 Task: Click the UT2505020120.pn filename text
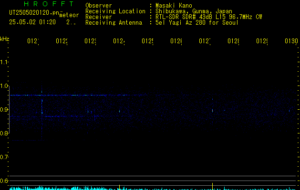34,13
